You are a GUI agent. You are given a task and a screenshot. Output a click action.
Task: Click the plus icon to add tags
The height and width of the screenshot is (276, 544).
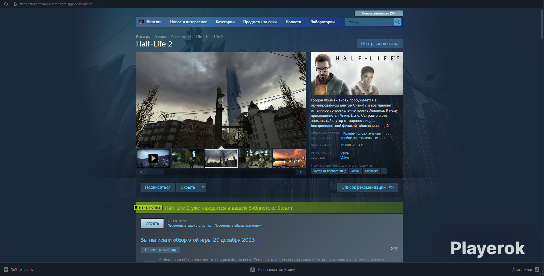pyautogui.click(x=384, y=171)
